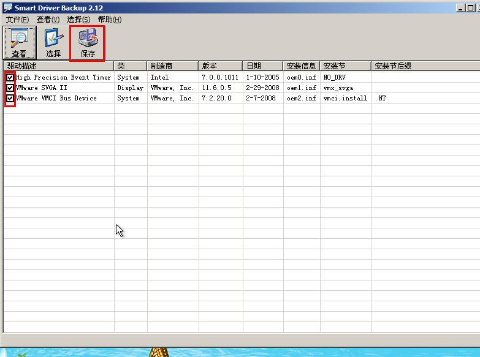Uncheck High Precision Event Timer checkbox

(10, 77)
